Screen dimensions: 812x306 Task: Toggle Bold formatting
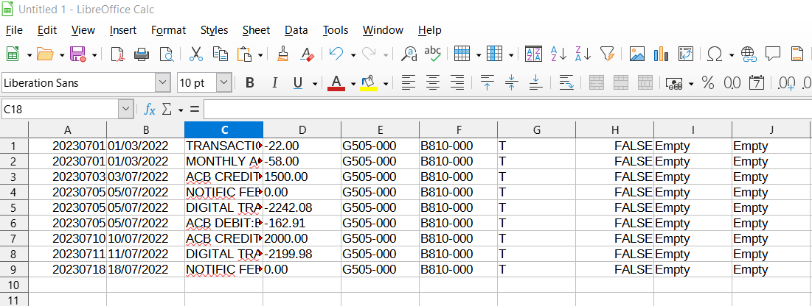tap(250, 82)
